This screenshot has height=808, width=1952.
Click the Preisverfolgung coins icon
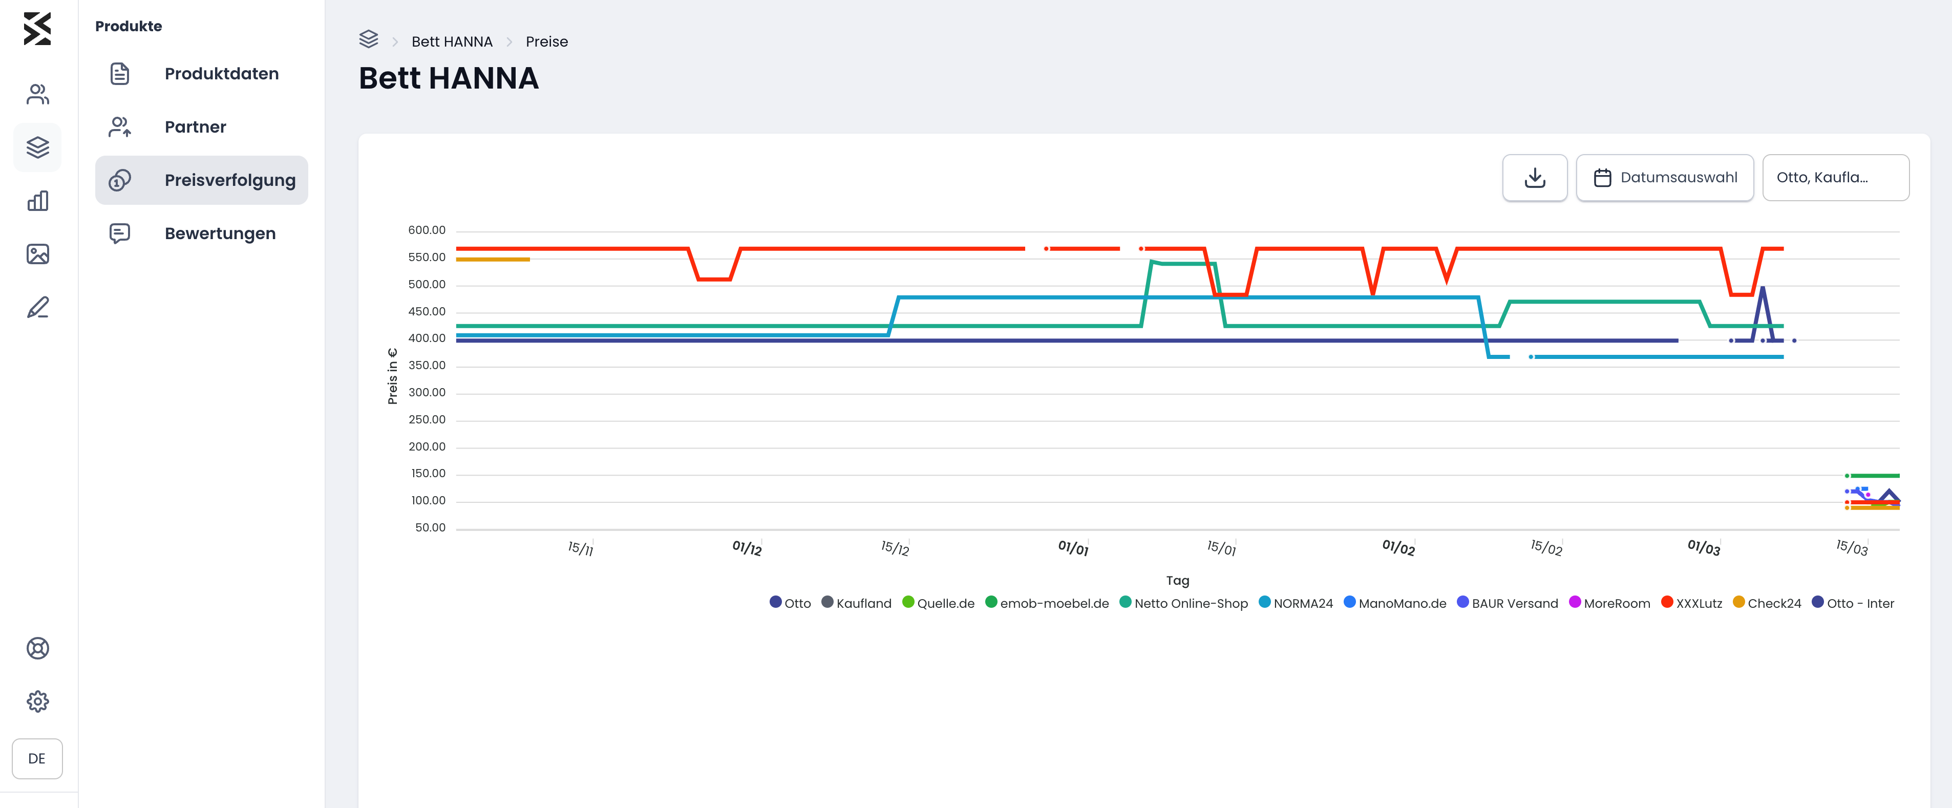coord(120,180)
